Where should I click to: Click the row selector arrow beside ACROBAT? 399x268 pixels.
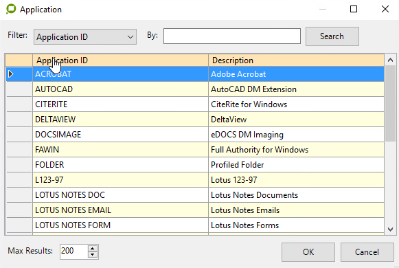pos(11,74)
